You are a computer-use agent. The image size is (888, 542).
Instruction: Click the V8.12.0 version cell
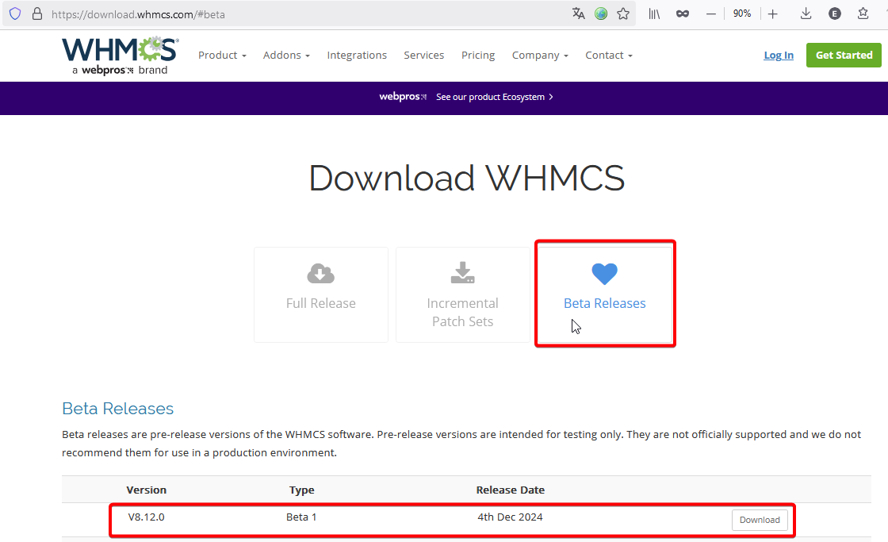point(146,517)
